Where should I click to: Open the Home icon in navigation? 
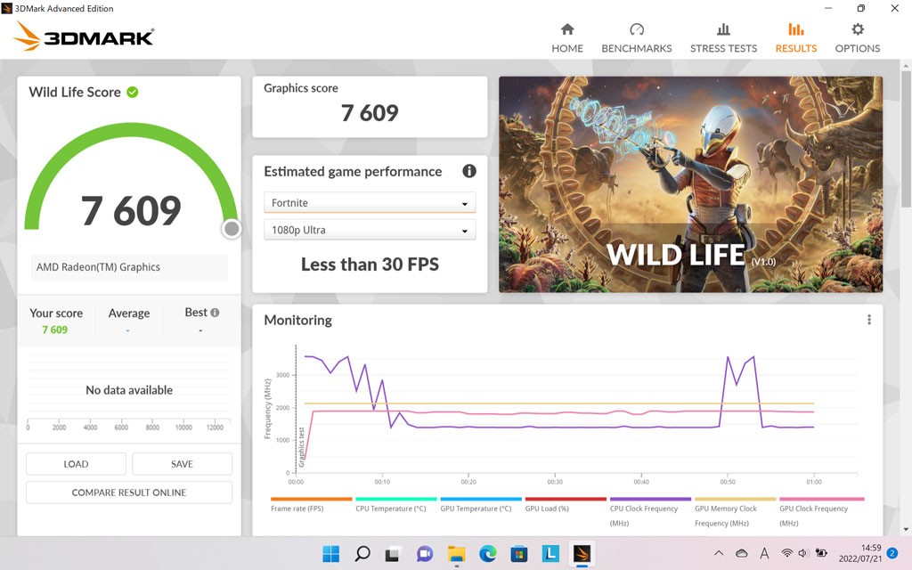click(x=566, y=30)
